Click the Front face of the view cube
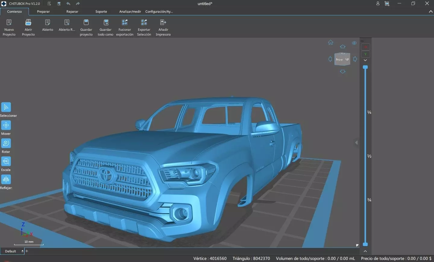Viewport: 434px width, 262px height. click(339, 60)
